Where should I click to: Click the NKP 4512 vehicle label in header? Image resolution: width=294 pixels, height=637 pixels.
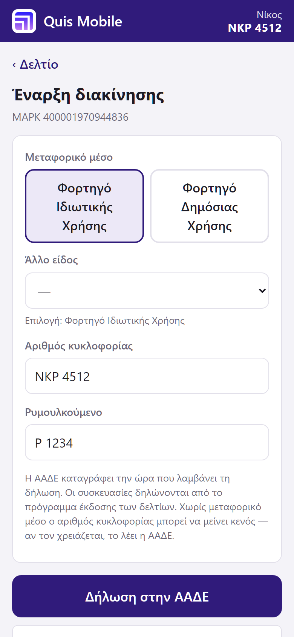[255, 28]
